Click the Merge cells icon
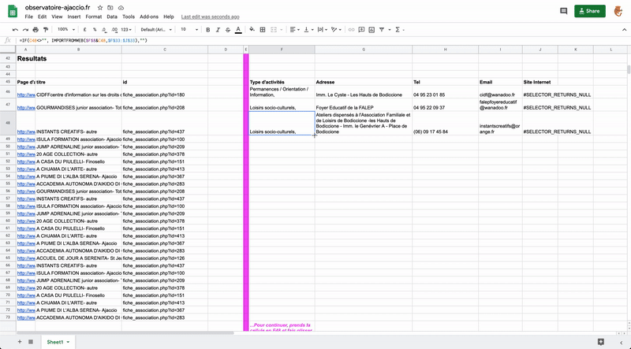Viewport: 631px width, 349px height. (274, 30)
